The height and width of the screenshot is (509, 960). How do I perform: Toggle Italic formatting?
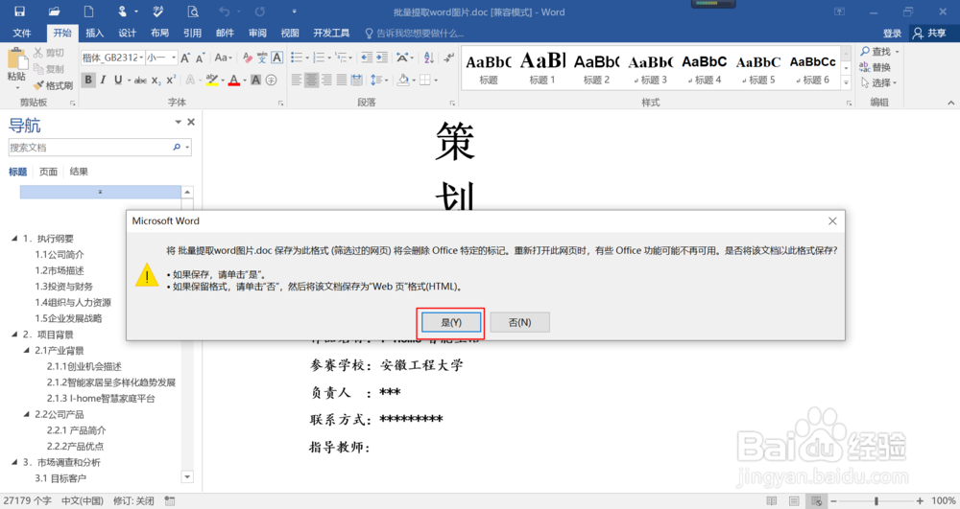pyautogui.click(x=103, y=81)
